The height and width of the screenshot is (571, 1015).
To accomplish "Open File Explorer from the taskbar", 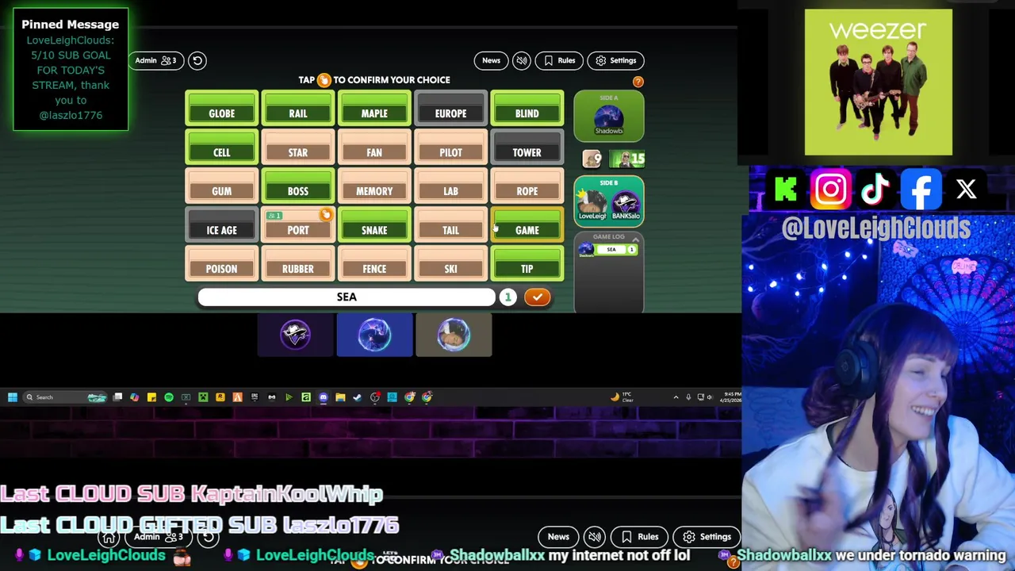I will [340, 397].
